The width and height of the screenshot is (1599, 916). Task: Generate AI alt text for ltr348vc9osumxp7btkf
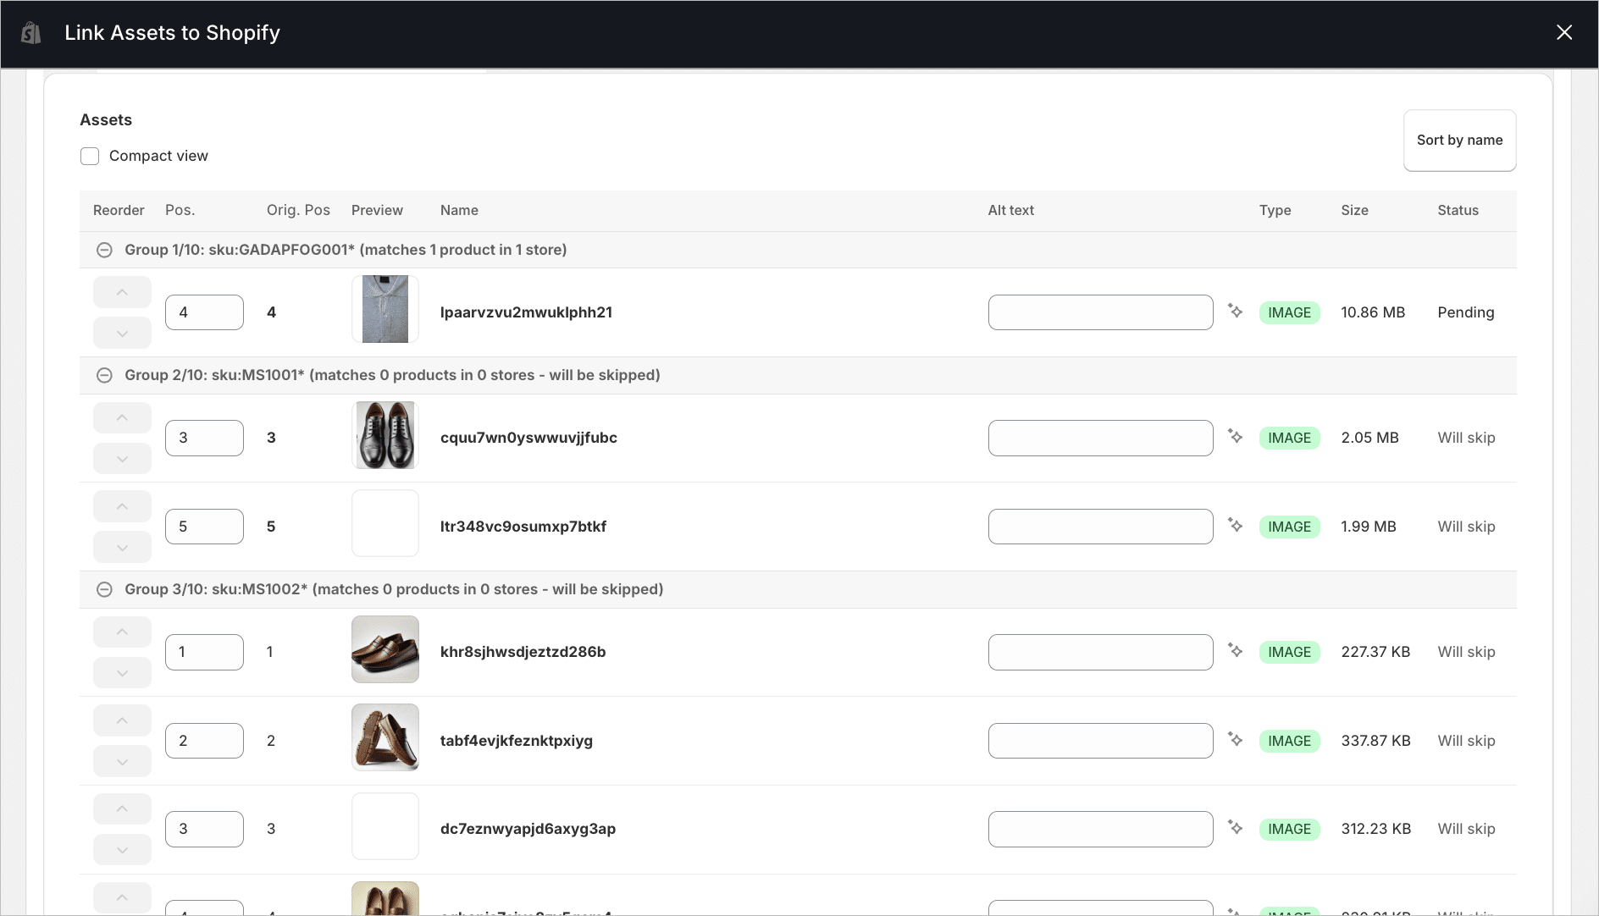1236,526
